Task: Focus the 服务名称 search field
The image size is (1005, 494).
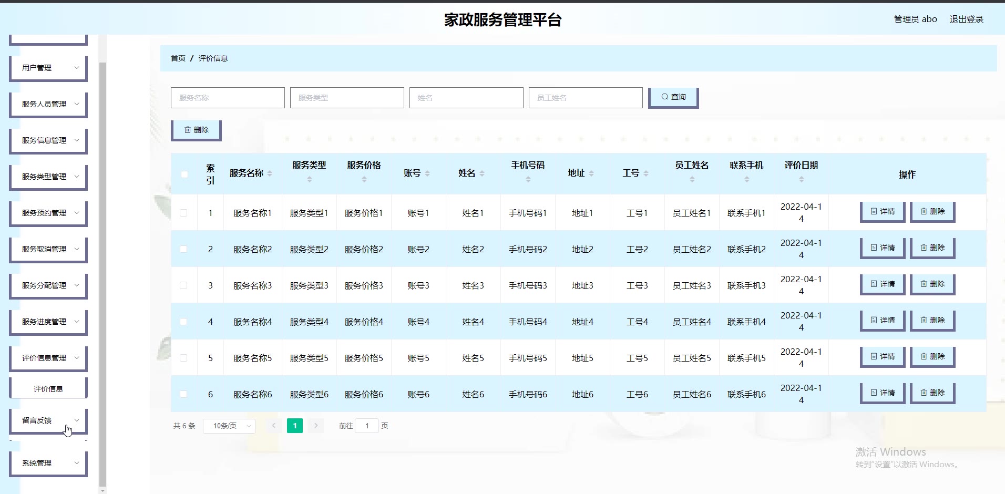Action: point(228,98)
